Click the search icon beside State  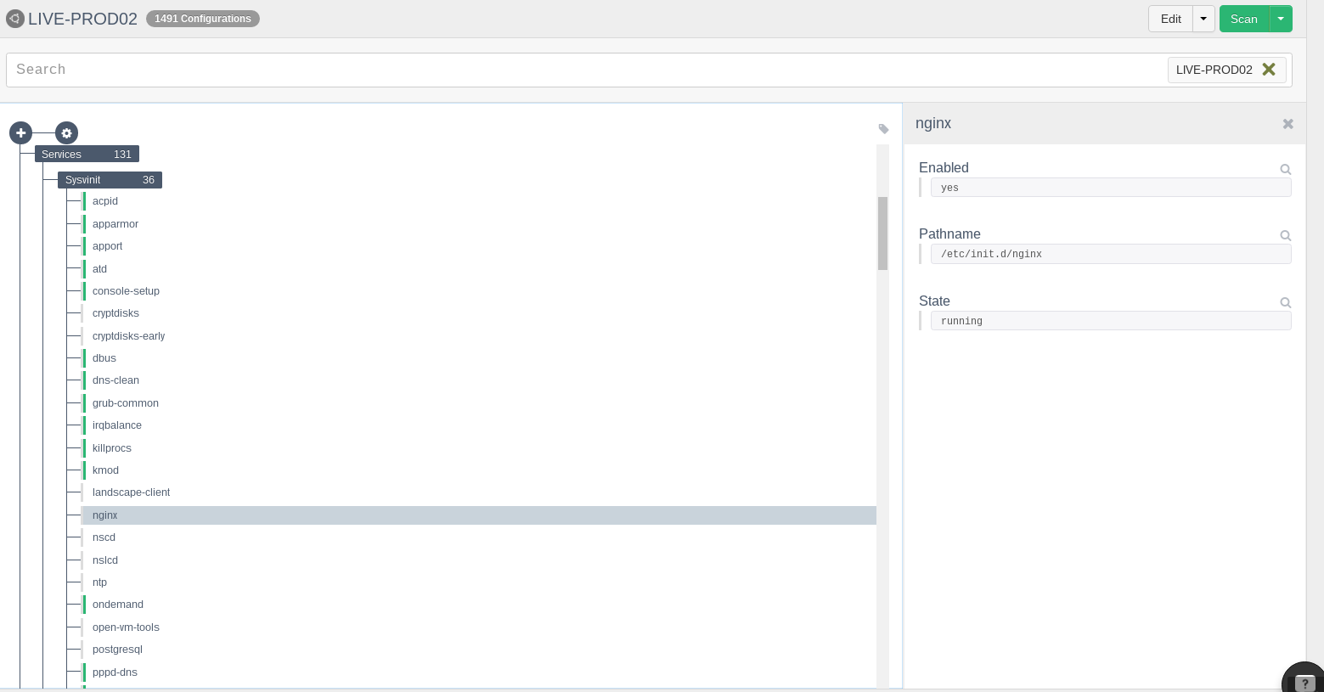coord(1285,303)
